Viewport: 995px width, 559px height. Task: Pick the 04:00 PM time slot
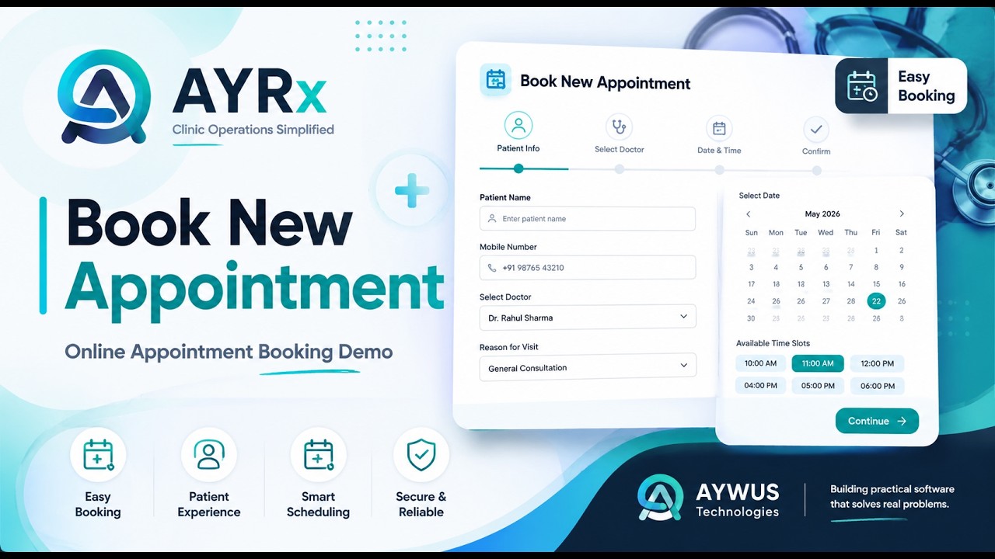(760, 385)
